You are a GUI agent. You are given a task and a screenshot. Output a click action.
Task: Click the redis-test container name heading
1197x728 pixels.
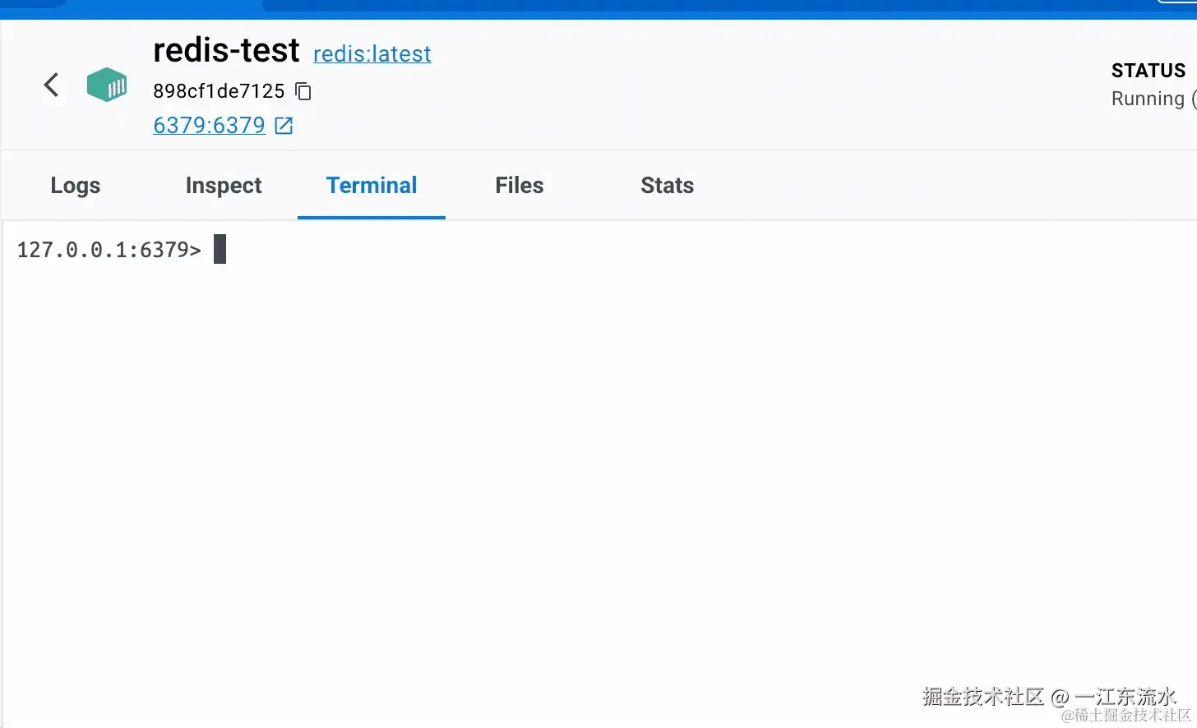click(226, 51)
